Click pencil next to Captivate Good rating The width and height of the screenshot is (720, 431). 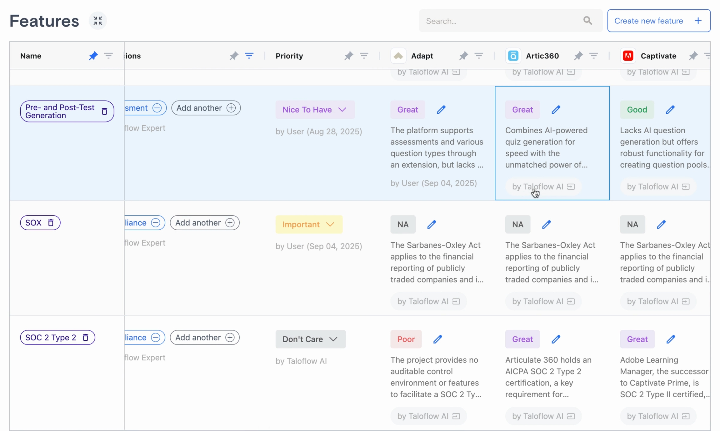670,110
